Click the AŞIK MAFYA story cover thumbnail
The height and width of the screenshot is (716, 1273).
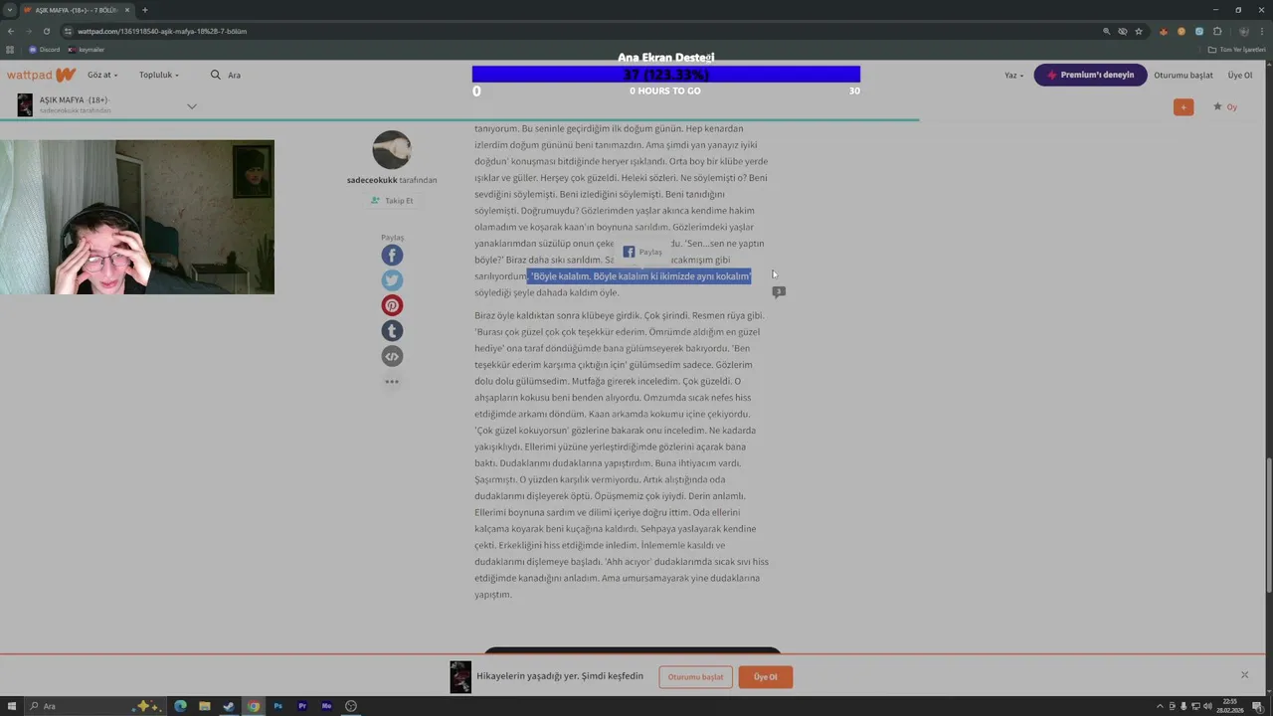tap(25, 104)
